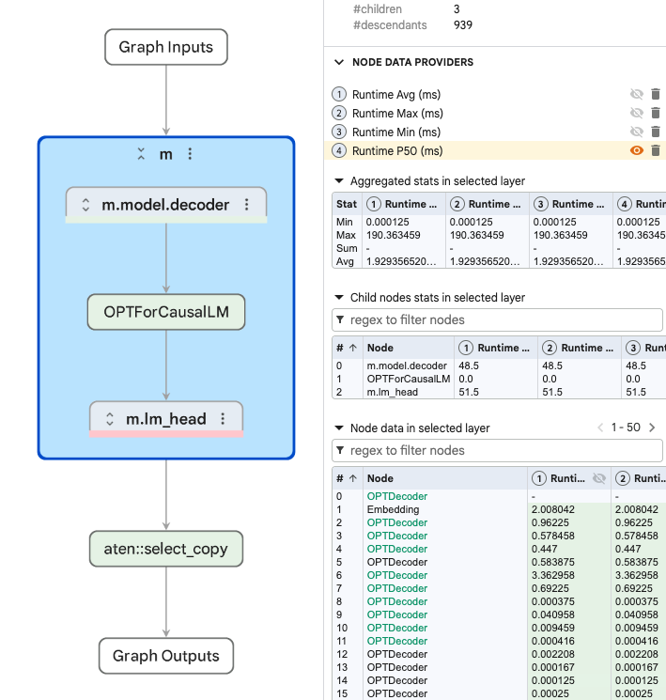Viewport: 666px width, 700px height.
Task: Click Embedding node in row 1
Action: (x=393, y=509)
